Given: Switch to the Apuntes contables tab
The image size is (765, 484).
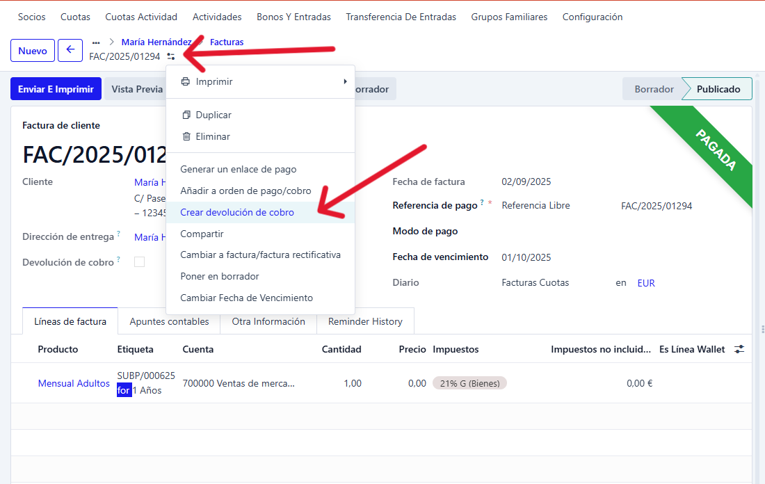Looking at the screenshot, I should tap(169, 321).
